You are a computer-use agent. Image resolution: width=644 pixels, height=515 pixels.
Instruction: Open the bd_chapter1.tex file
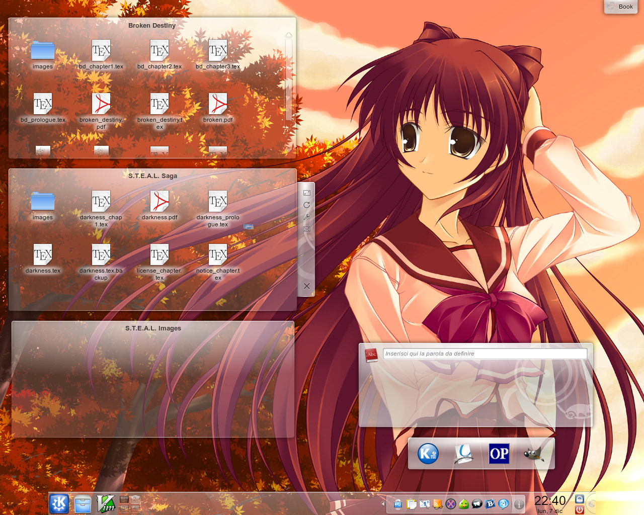tap(101, 51)
